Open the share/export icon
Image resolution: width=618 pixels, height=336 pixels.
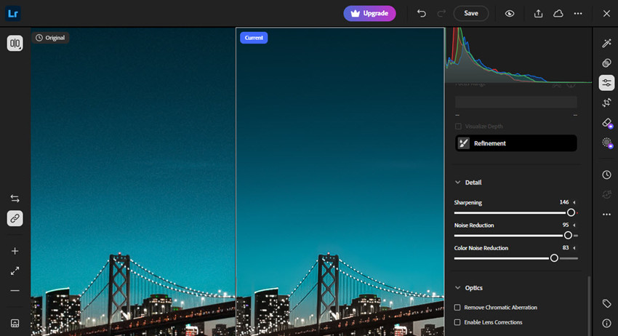pos(538,13)
